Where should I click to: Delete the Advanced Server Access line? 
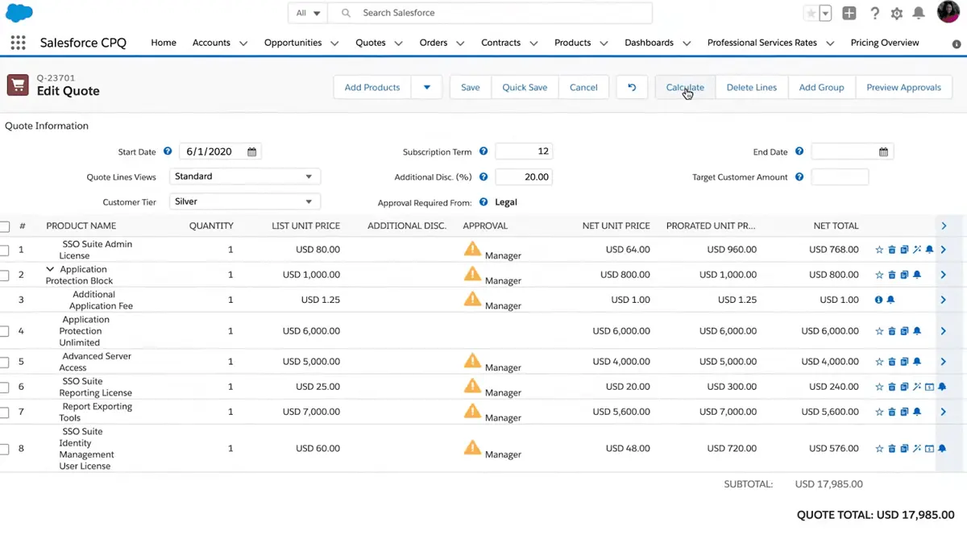(x=892, y=362)
